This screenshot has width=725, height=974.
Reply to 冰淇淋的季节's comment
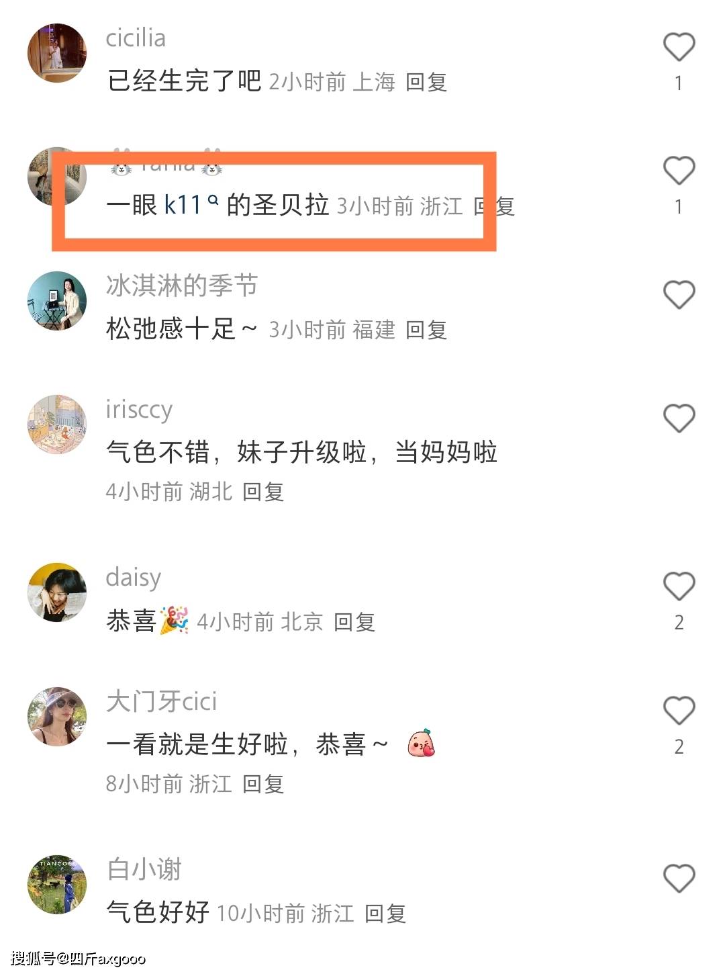click(426, 330)
